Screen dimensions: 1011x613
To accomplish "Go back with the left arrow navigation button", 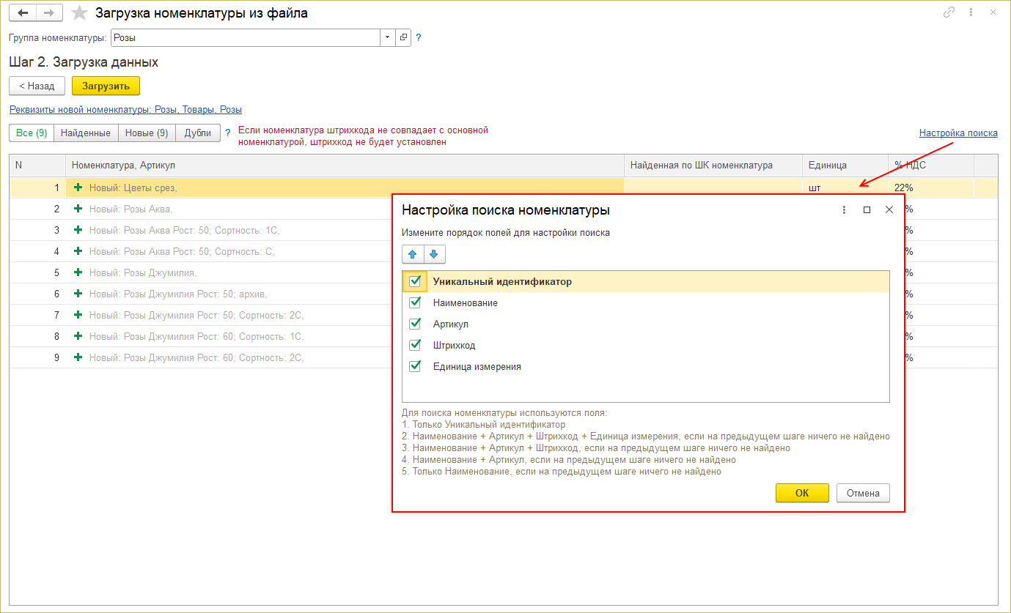I will click(x=23, y=13).
